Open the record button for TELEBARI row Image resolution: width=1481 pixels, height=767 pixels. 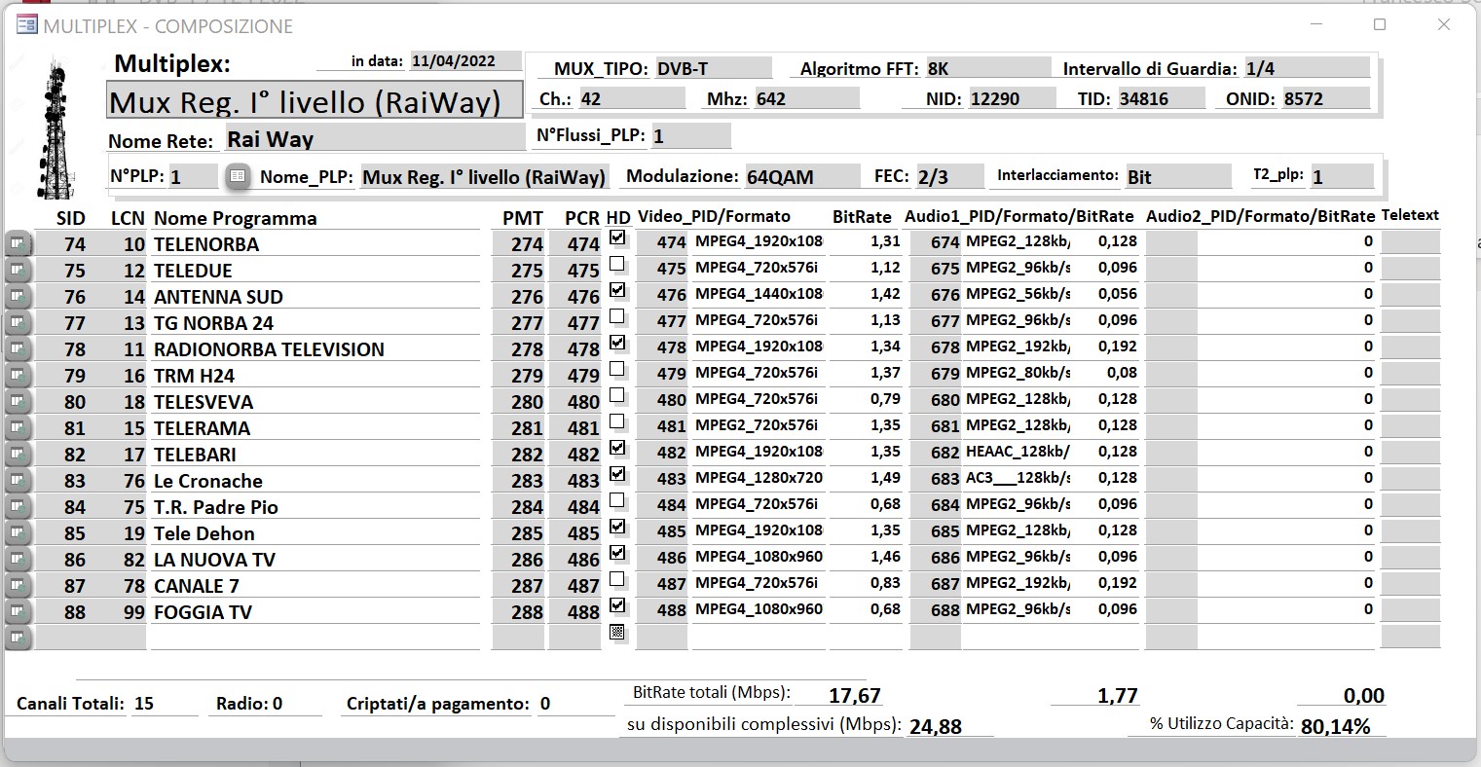(x=19, y=454)
